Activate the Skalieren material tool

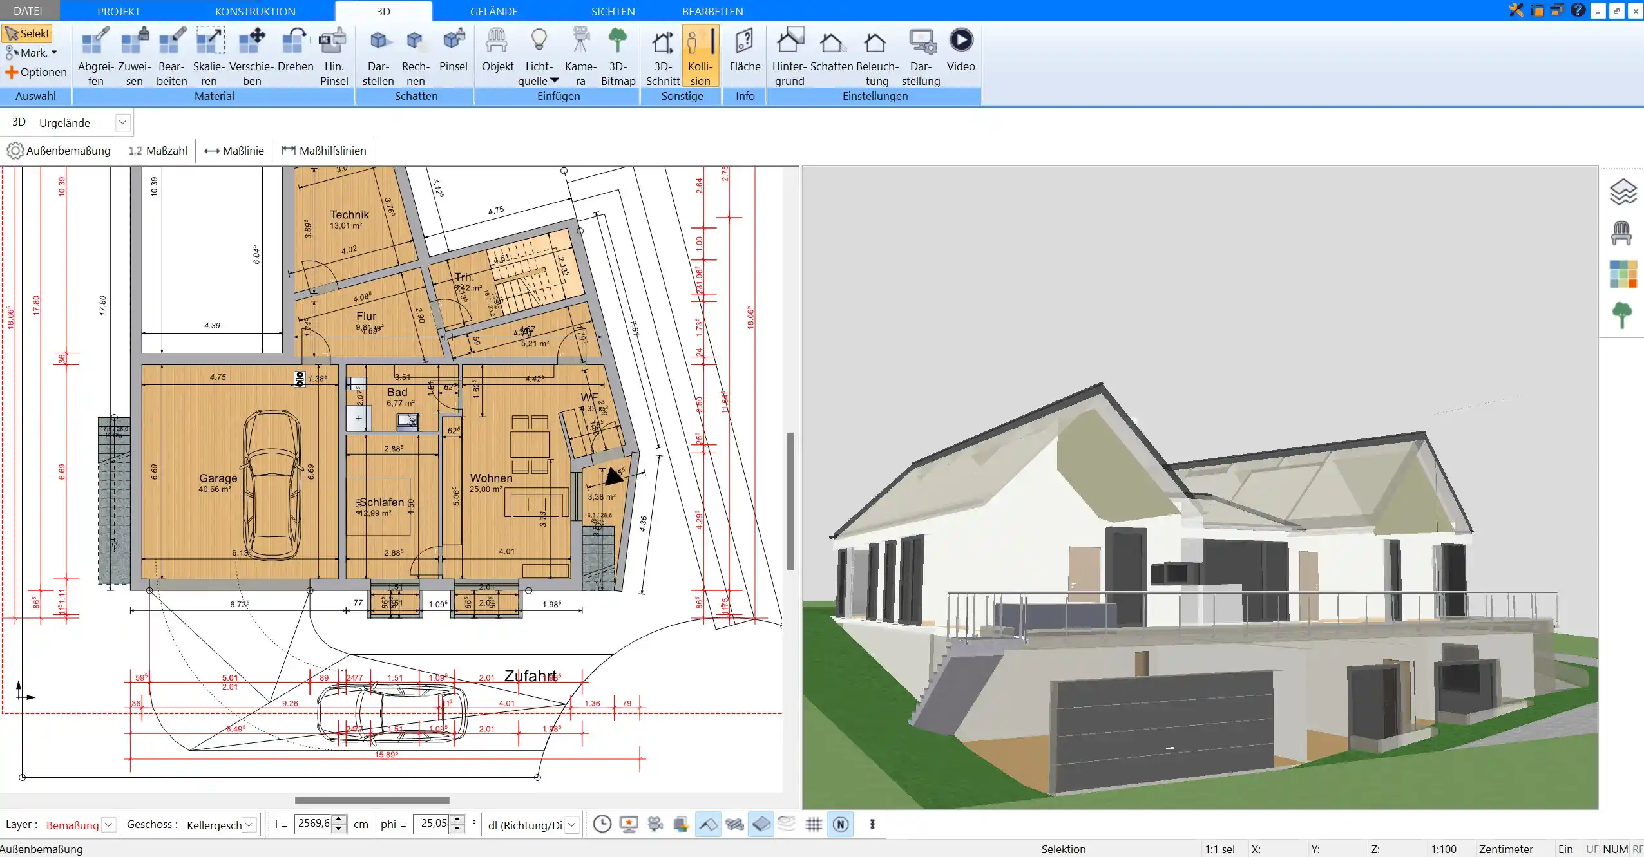[209, 56]
